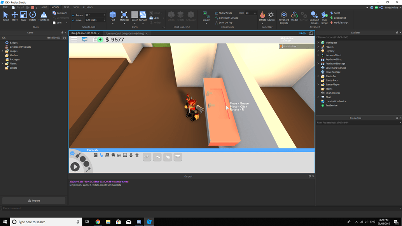Open the Color dropdown arrow
Image resolution: width=402 pixels, height=226 pixels.
135,24
